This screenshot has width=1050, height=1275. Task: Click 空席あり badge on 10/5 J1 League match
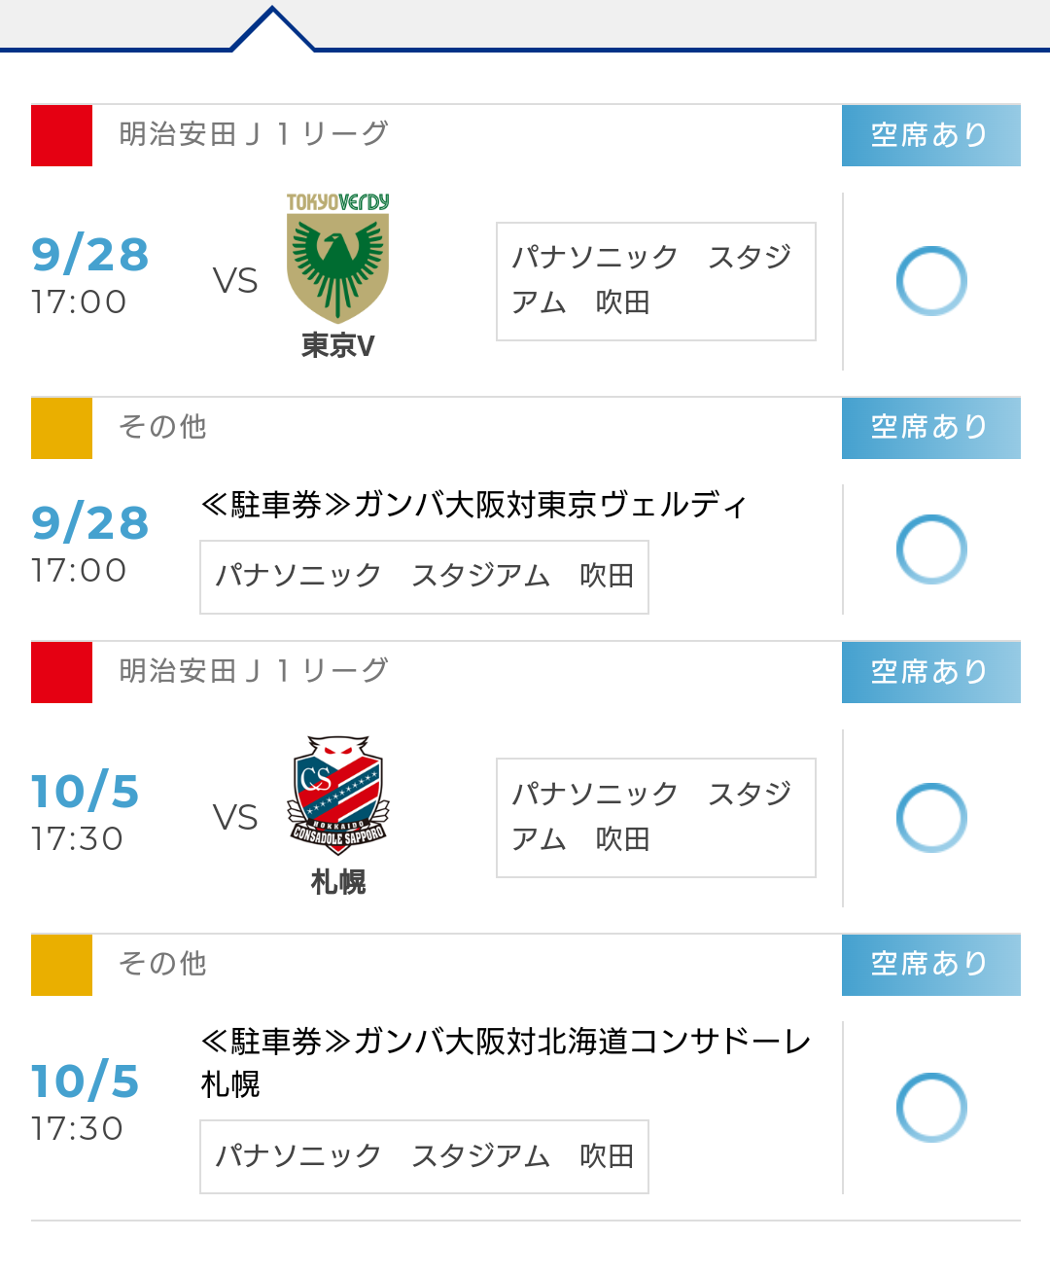(x=931, y=672)
